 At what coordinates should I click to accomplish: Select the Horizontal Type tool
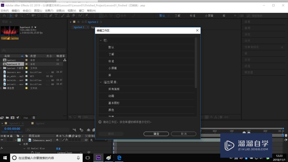[x=56, y=16]
